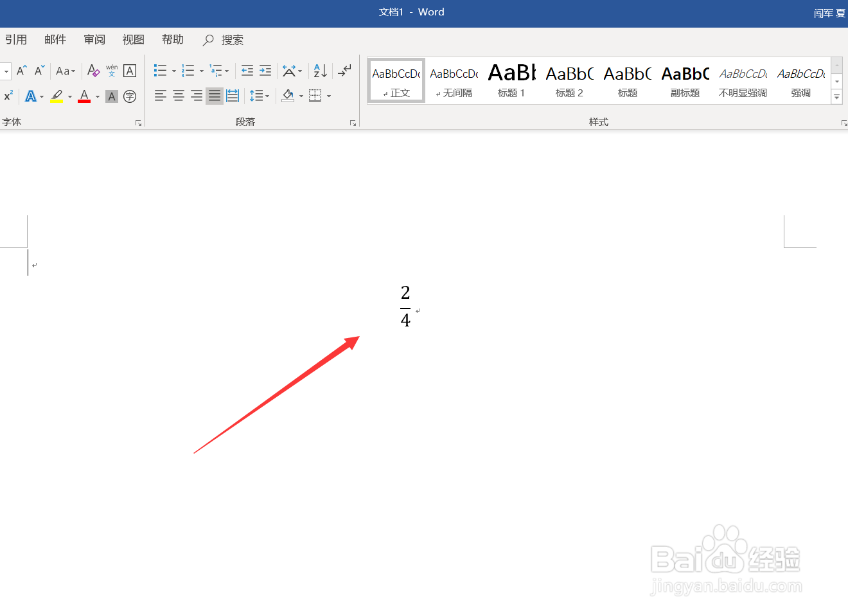Viewport: 848px width, 615px height.
Task: Apply Character Border (boxed A) icon
Action: tap(130, 71)
